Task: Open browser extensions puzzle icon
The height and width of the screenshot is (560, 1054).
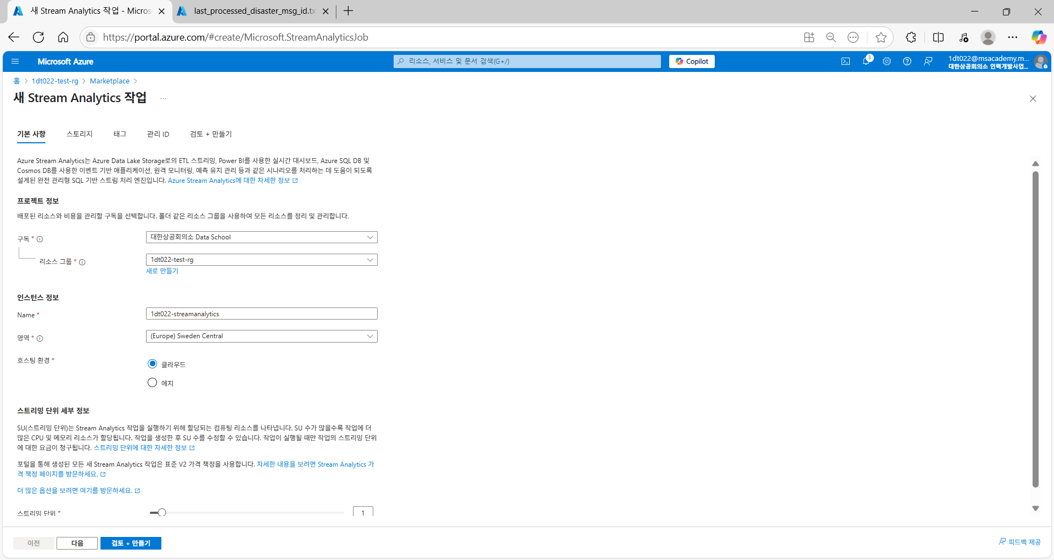Action: (x=911, y=37)
